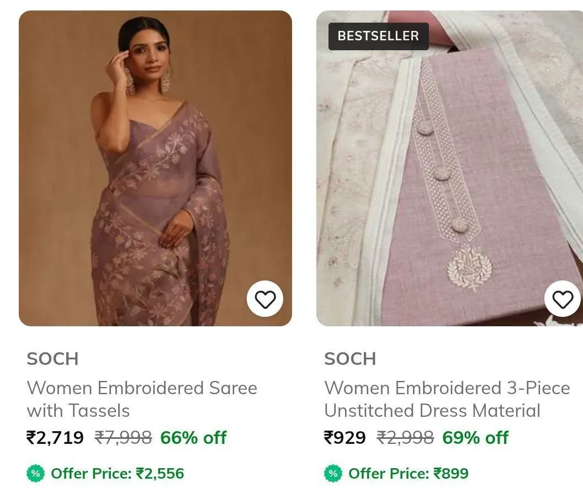Open the saree model product photo
Screen dimensions: 583x493
point(156,168)
